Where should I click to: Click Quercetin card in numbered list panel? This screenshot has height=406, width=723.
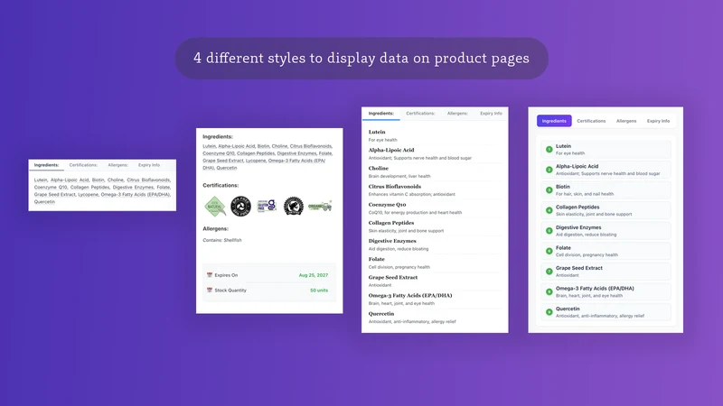point(606,312)
